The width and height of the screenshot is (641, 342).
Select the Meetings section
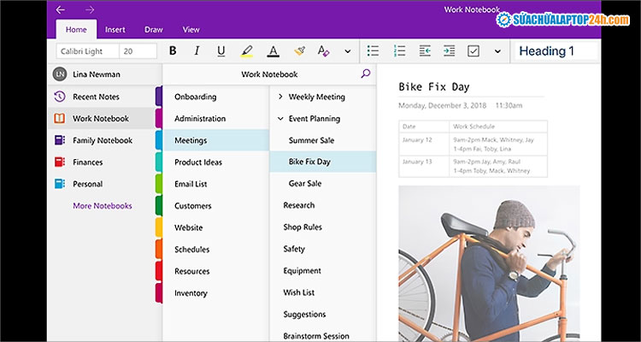point(216,140)
